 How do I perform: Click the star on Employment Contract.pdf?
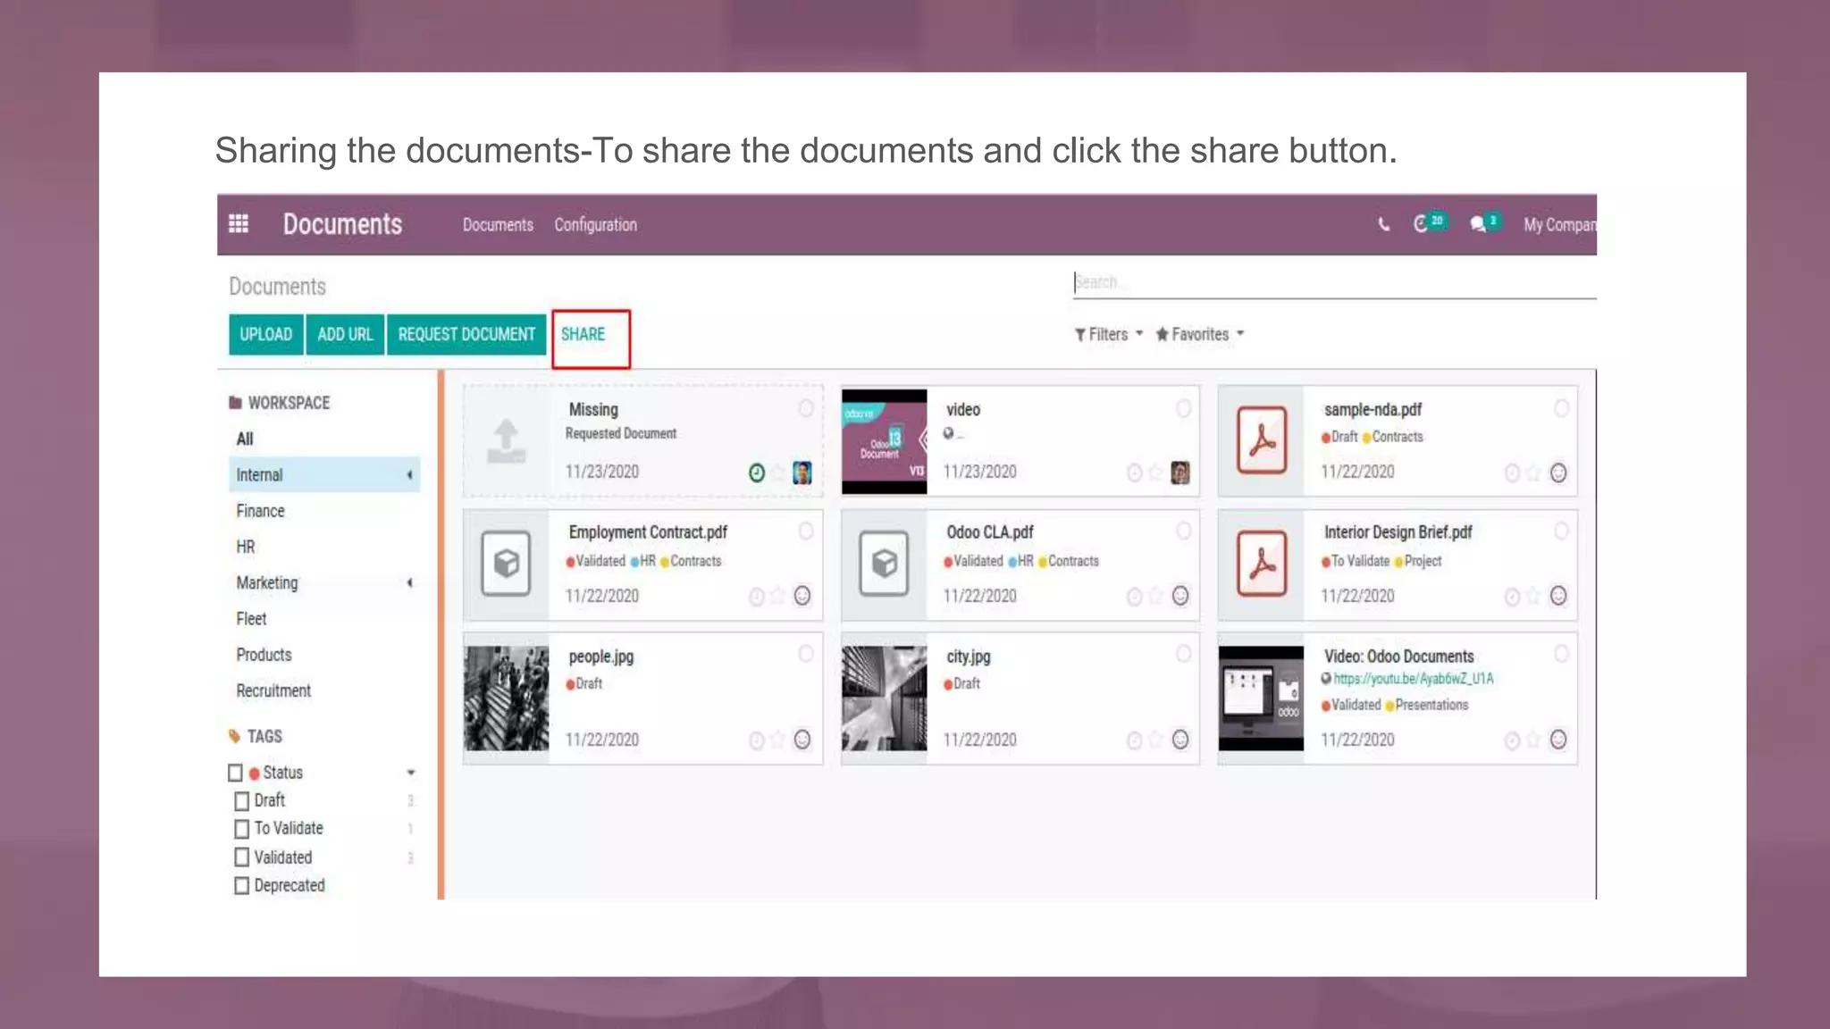tap(778, 596)
